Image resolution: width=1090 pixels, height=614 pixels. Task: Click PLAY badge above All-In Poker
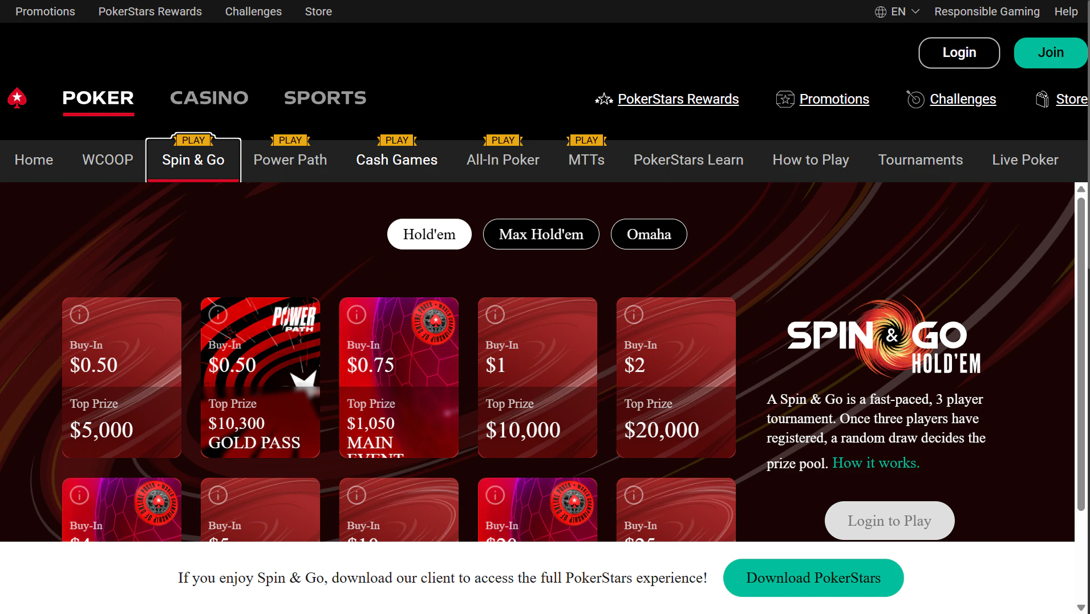pos(503,140)
